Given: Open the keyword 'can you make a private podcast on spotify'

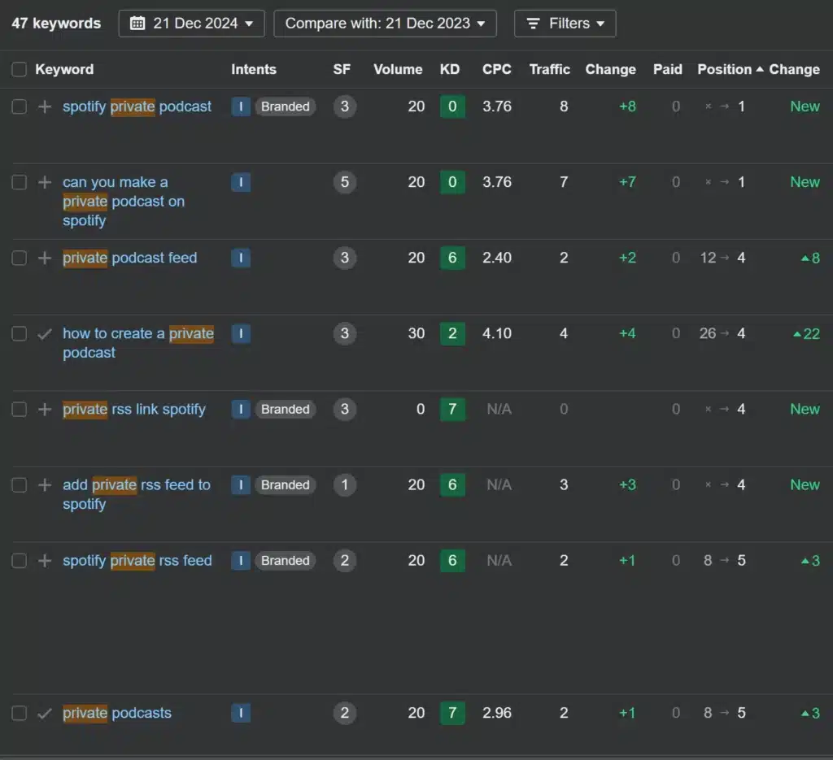Looking at the screenshot, I should [x=124, y=201].
